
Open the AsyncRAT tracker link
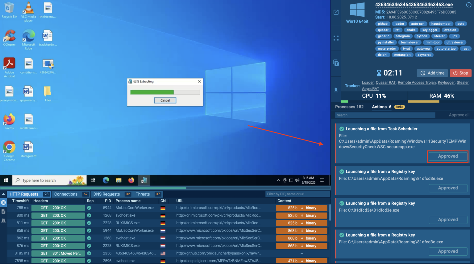tap(370, 89)
